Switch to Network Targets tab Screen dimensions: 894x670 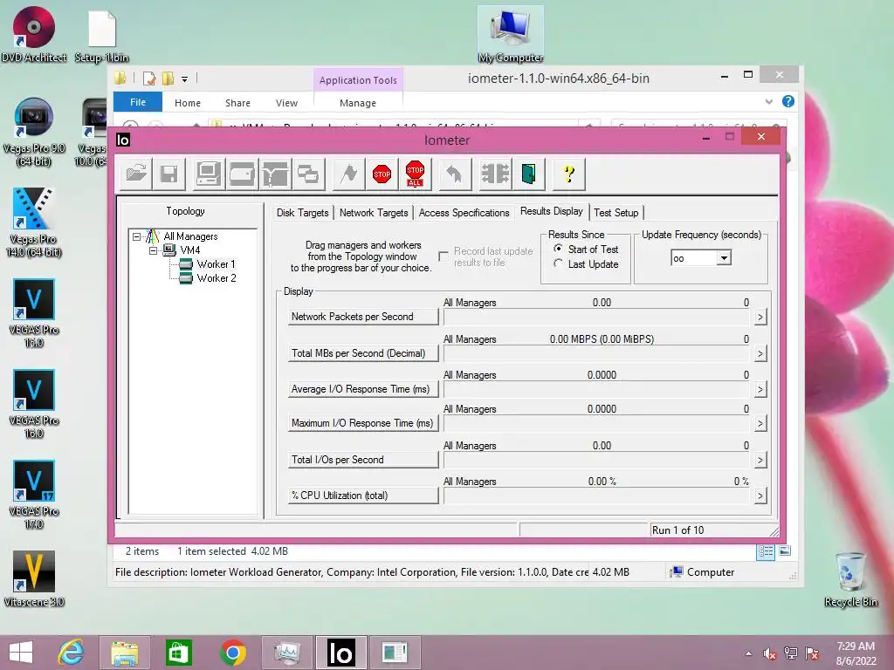point(374,213)
